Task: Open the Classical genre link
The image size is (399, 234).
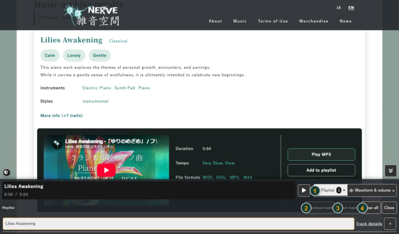Action: pyautogui.click(x=118, y=41)
